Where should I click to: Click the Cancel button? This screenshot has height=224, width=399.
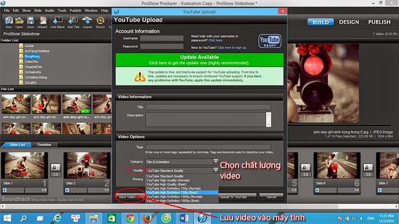click(271, 197)
